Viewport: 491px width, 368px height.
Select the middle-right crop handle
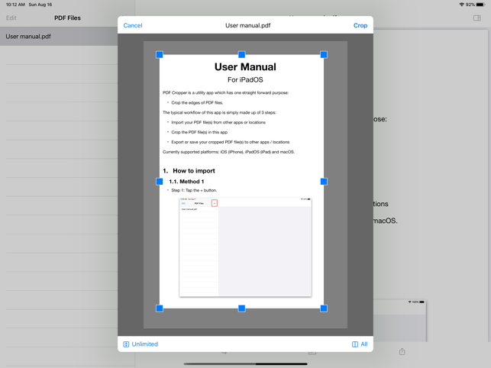pos(324,182)
